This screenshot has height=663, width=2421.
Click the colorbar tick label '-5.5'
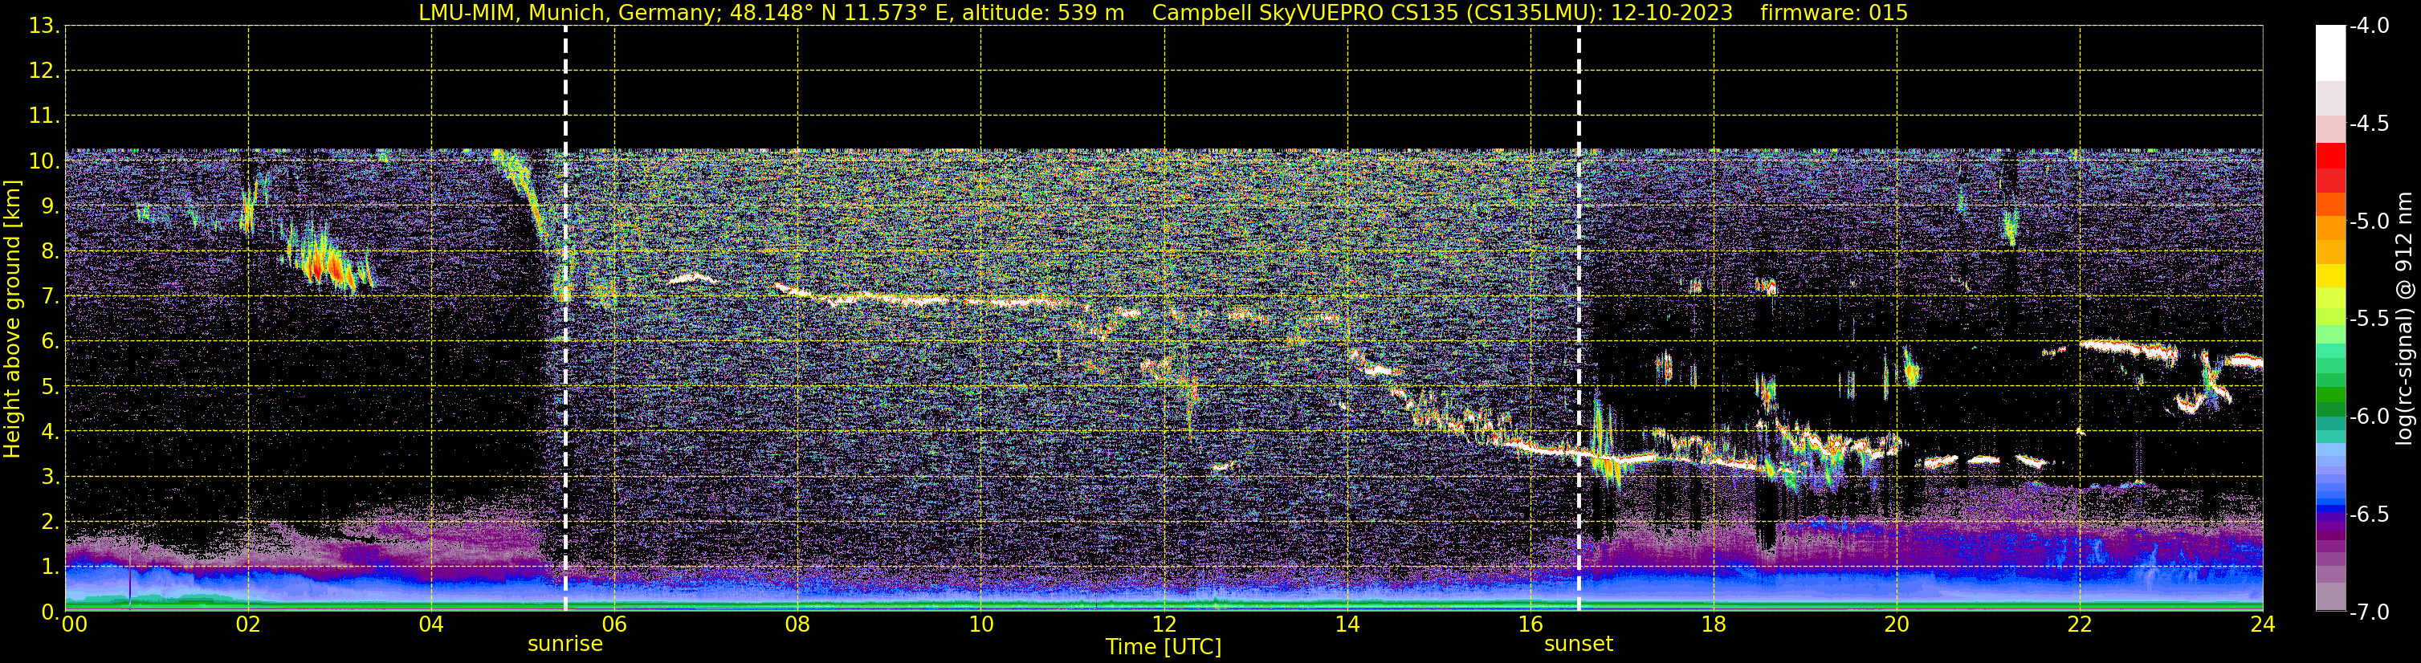[x=2370, y=319]
